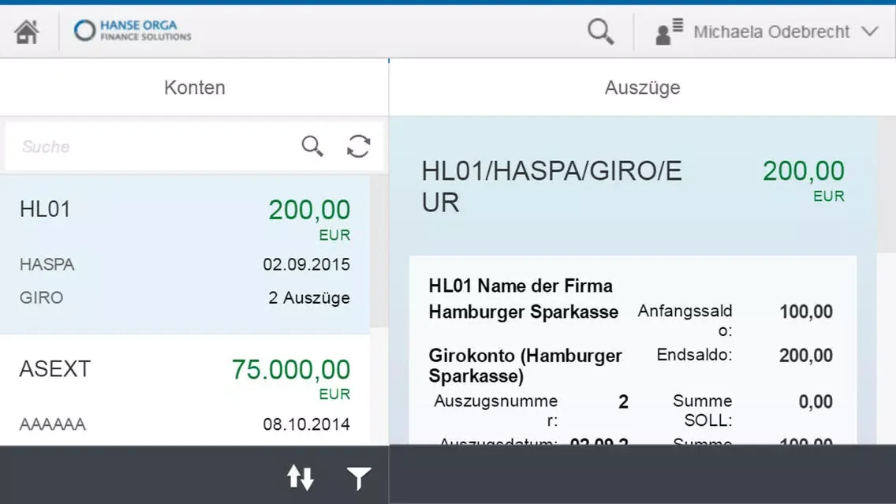The image size is (896, 504).
Task: Filter accounts with the funnel icon
Action: click(359, 478)
